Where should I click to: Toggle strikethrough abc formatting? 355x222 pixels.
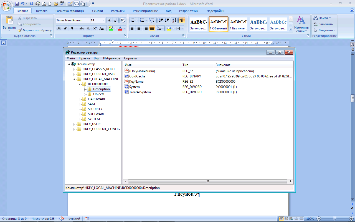[82, 28]
